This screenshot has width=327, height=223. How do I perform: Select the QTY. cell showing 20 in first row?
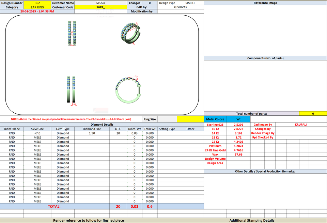point(118,133)
